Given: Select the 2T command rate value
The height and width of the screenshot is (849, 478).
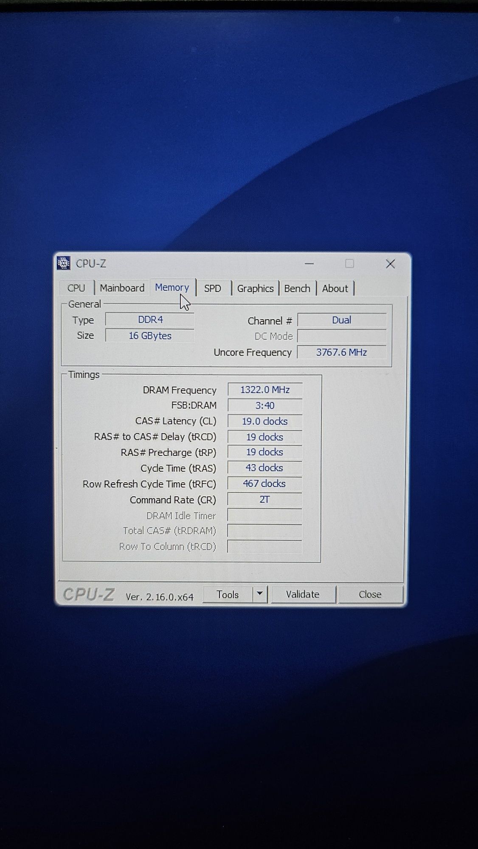Looking at the screenshot, I should pos(265,499).
